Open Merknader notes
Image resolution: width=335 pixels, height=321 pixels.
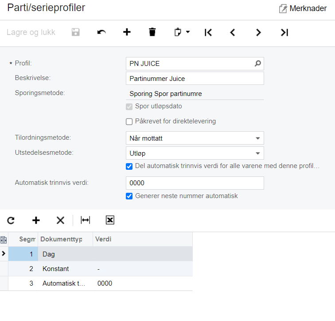click(303, 8)
